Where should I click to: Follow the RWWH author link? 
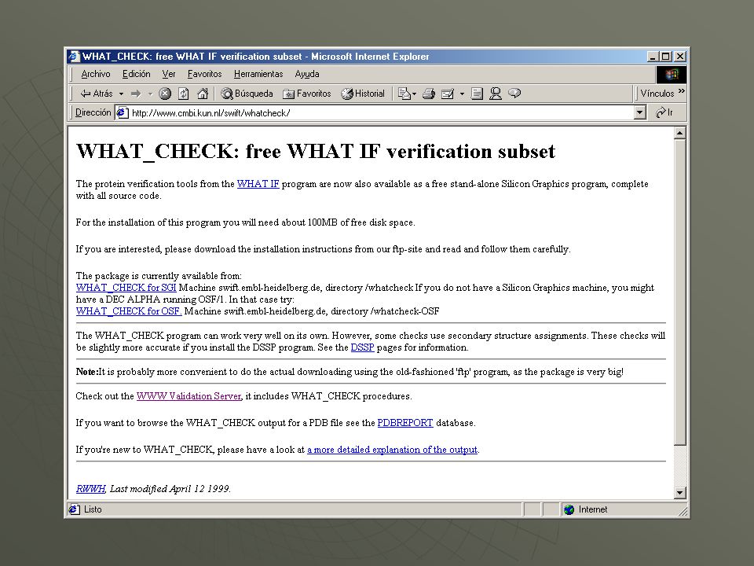point(90,489)
